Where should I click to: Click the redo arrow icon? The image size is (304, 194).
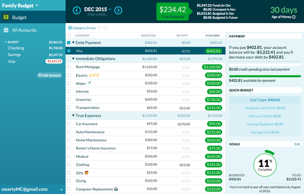pyautogui.click(x=105, y=28)
